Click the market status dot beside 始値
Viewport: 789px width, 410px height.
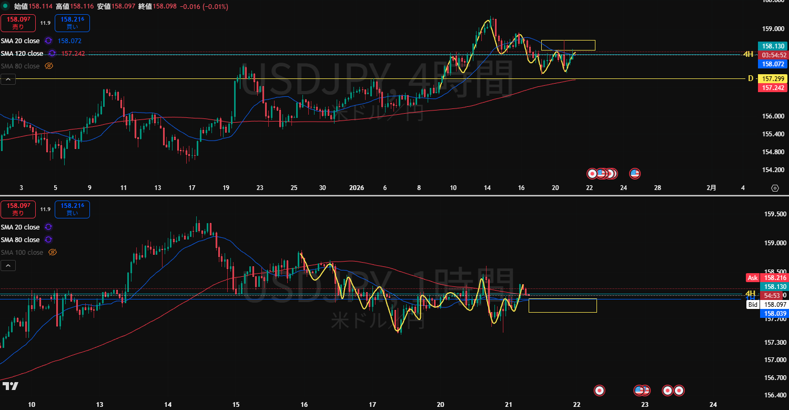click(5, 7)
